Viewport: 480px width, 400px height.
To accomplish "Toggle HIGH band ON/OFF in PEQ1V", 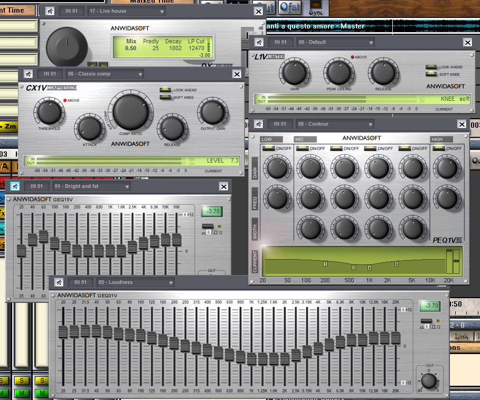I will click(438, 148).
